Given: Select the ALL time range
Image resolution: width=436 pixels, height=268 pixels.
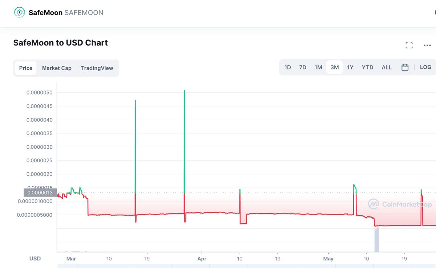Looking at the screenshot, I should coord(387,67).
